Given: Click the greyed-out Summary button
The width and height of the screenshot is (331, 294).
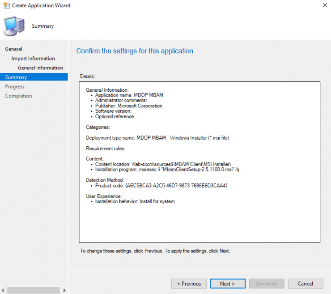Looking at the screenshot, I should click(x=266, y=284).
